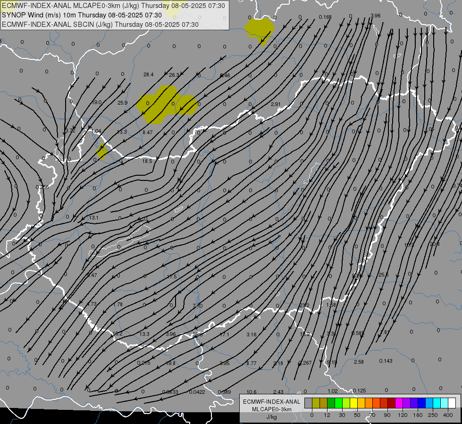Click the grid value 1.02
Viewport: 462px width, 424px height.
(333, 391)
